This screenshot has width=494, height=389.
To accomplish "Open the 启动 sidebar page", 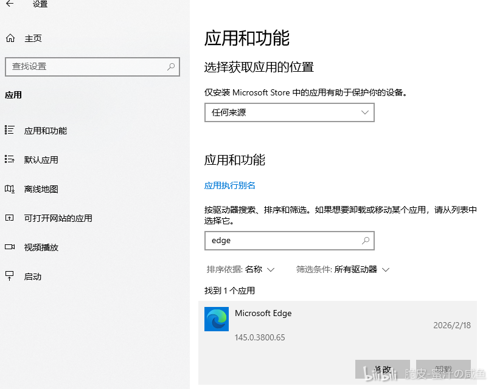I will [x=33, y=277].
